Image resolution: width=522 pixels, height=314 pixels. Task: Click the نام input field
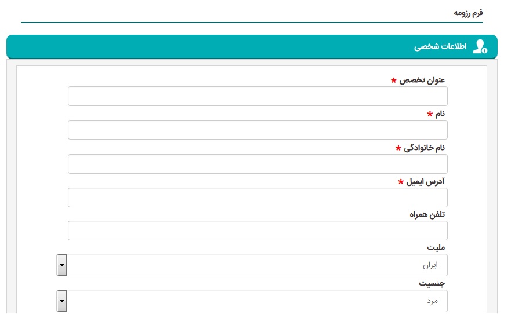tap(258, 130)
